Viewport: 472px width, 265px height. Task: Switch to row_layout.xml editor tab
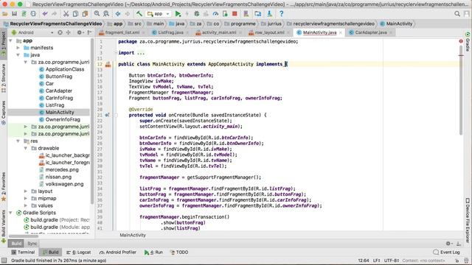click(x=269, y=32)
